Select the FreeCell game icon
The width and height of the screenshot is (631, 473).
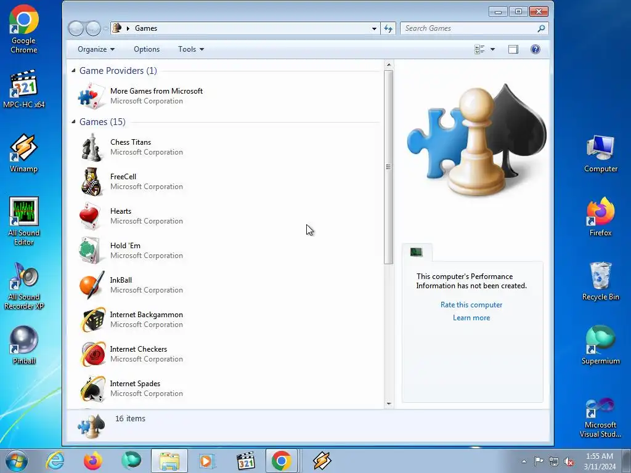(91, 182)
